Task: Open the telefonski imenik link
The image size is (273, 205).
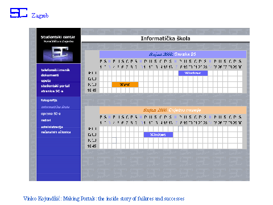Action: pos(55,70)
